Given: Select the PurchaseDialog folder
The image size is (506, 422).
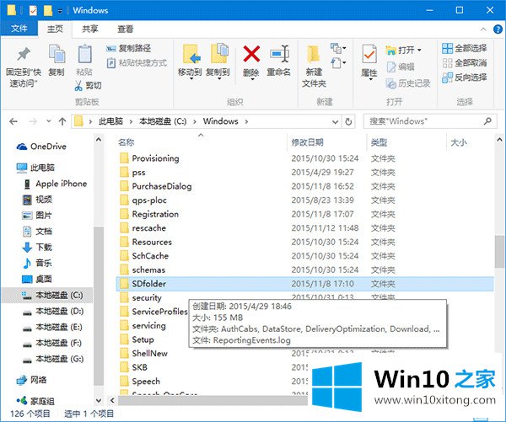Looking at the screenshot, I should (162, 186).
